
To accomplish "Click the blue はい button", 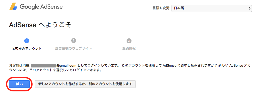I will point(19,84).
